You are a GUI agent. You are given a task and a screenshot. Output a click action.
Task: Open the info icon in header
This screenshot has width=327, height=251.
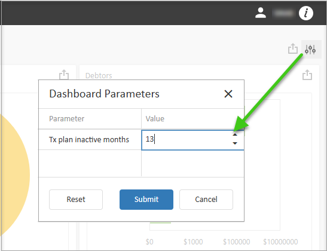coord(306,13)
